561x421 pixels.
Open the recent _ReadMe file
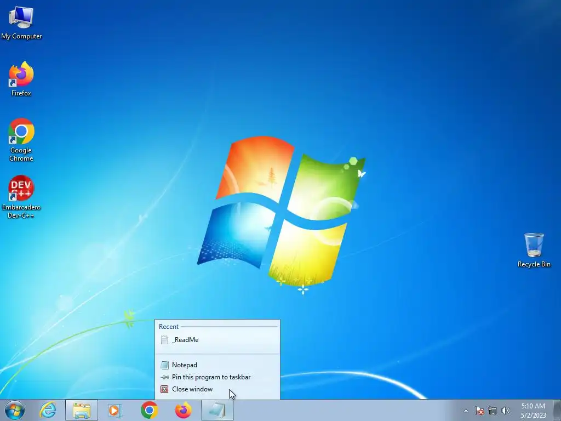217,340
